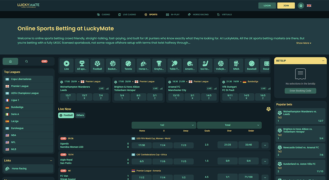Select the MMA sport category
Viewport: 329px width, 180px height.
(236, 65)
